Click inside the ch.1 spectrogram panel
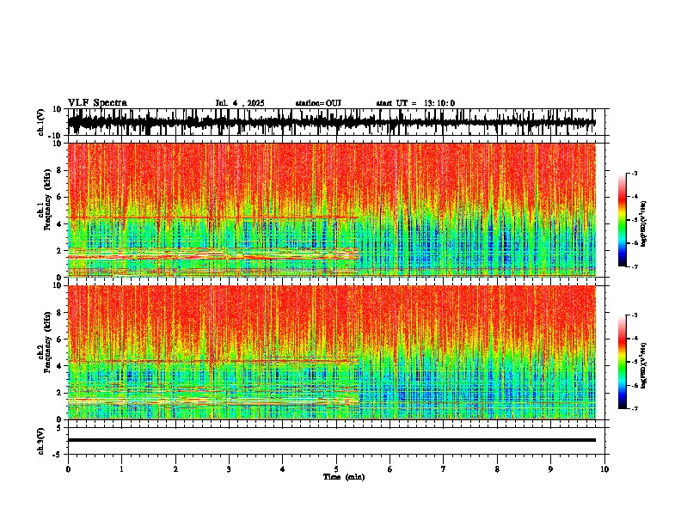The height and width of the screenshot is (526, 681). point(331,210)
